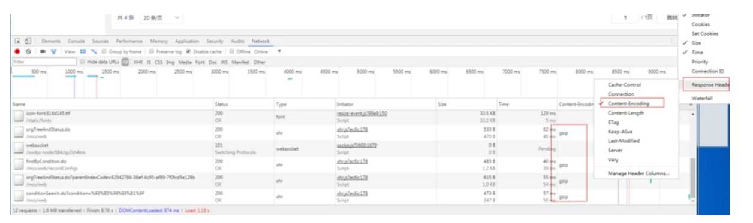753x223 pixels.
Task: Click the Filter text input
Action: pyautogui.click(x=44, y=62)
